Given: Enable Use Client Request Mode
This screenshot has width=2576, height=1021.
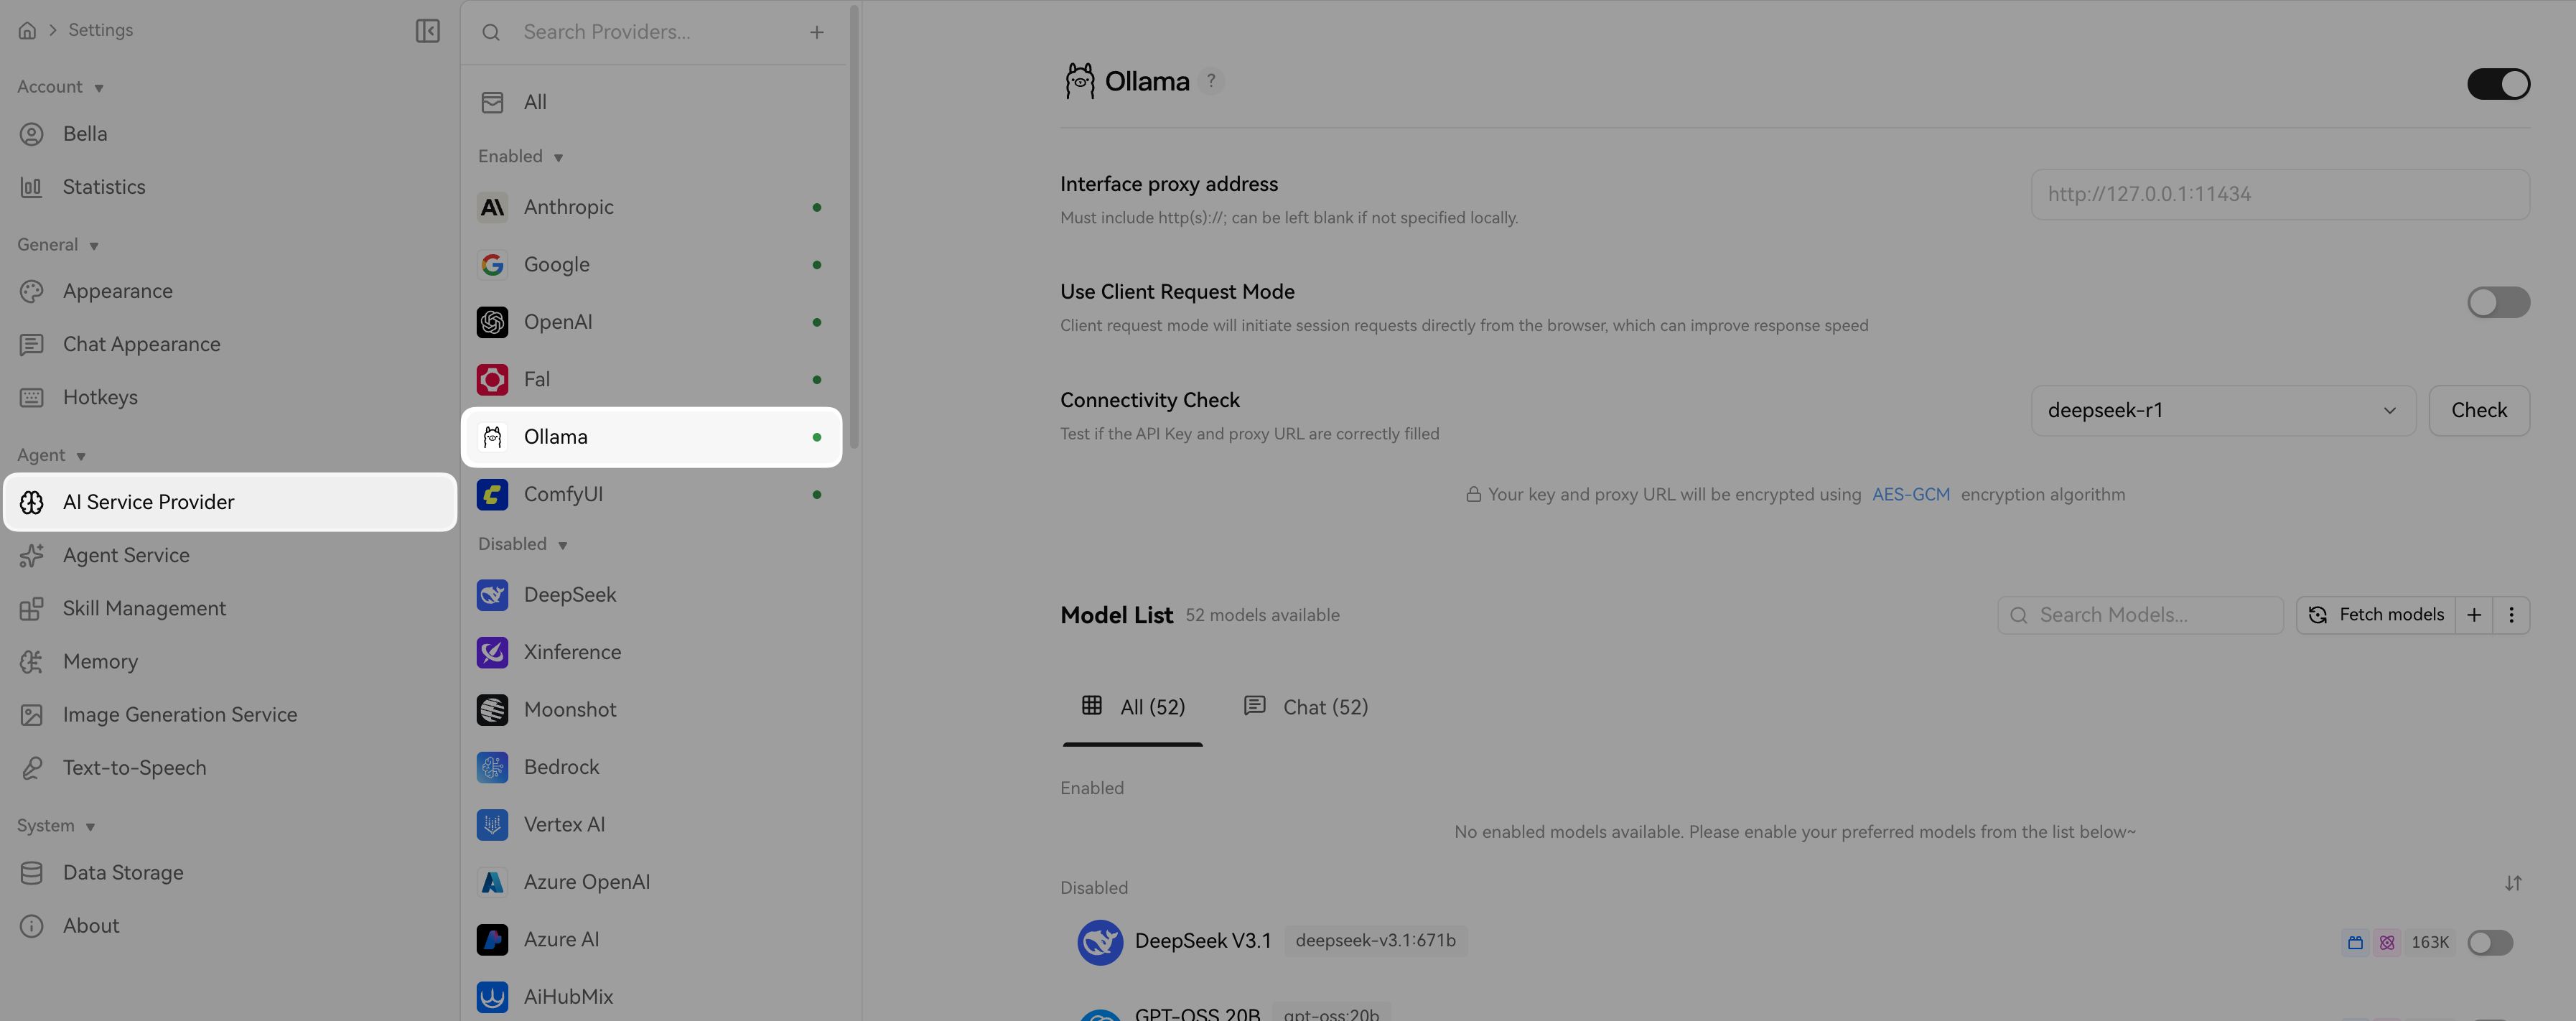Looking at the screenshot, I should click(2497, 303).
